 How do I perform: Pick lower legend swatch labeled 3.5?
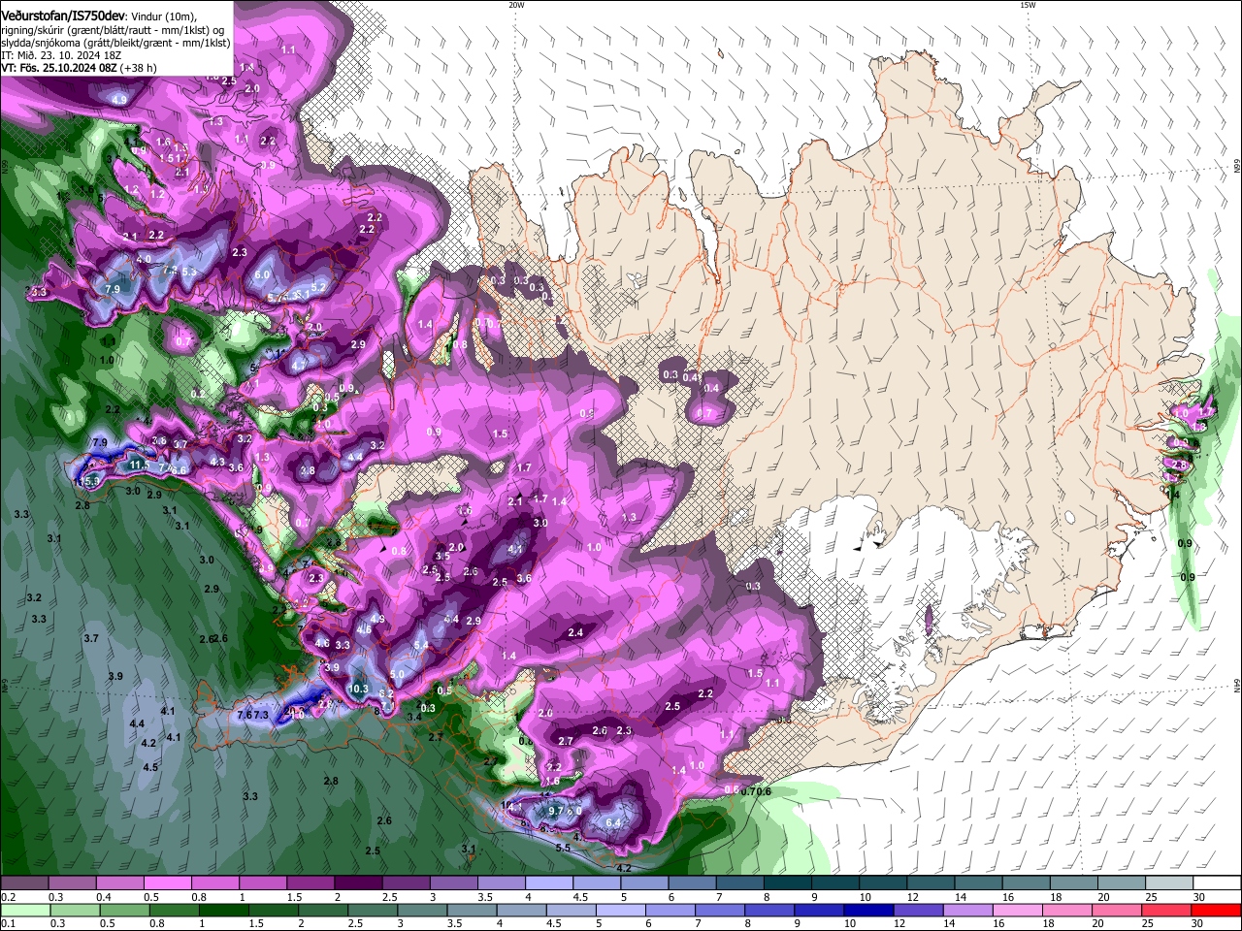(x=472, y=910)
